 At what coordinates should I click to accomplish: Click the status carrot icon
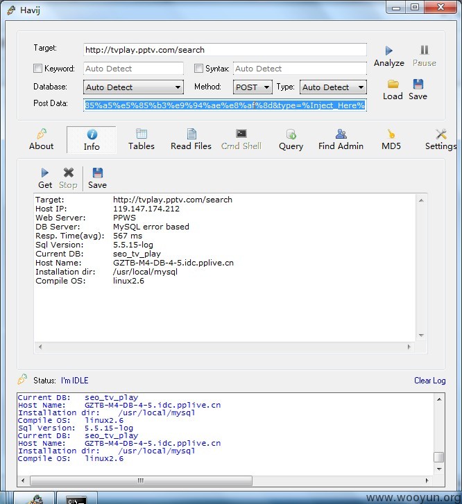click(x=22, y=379)
